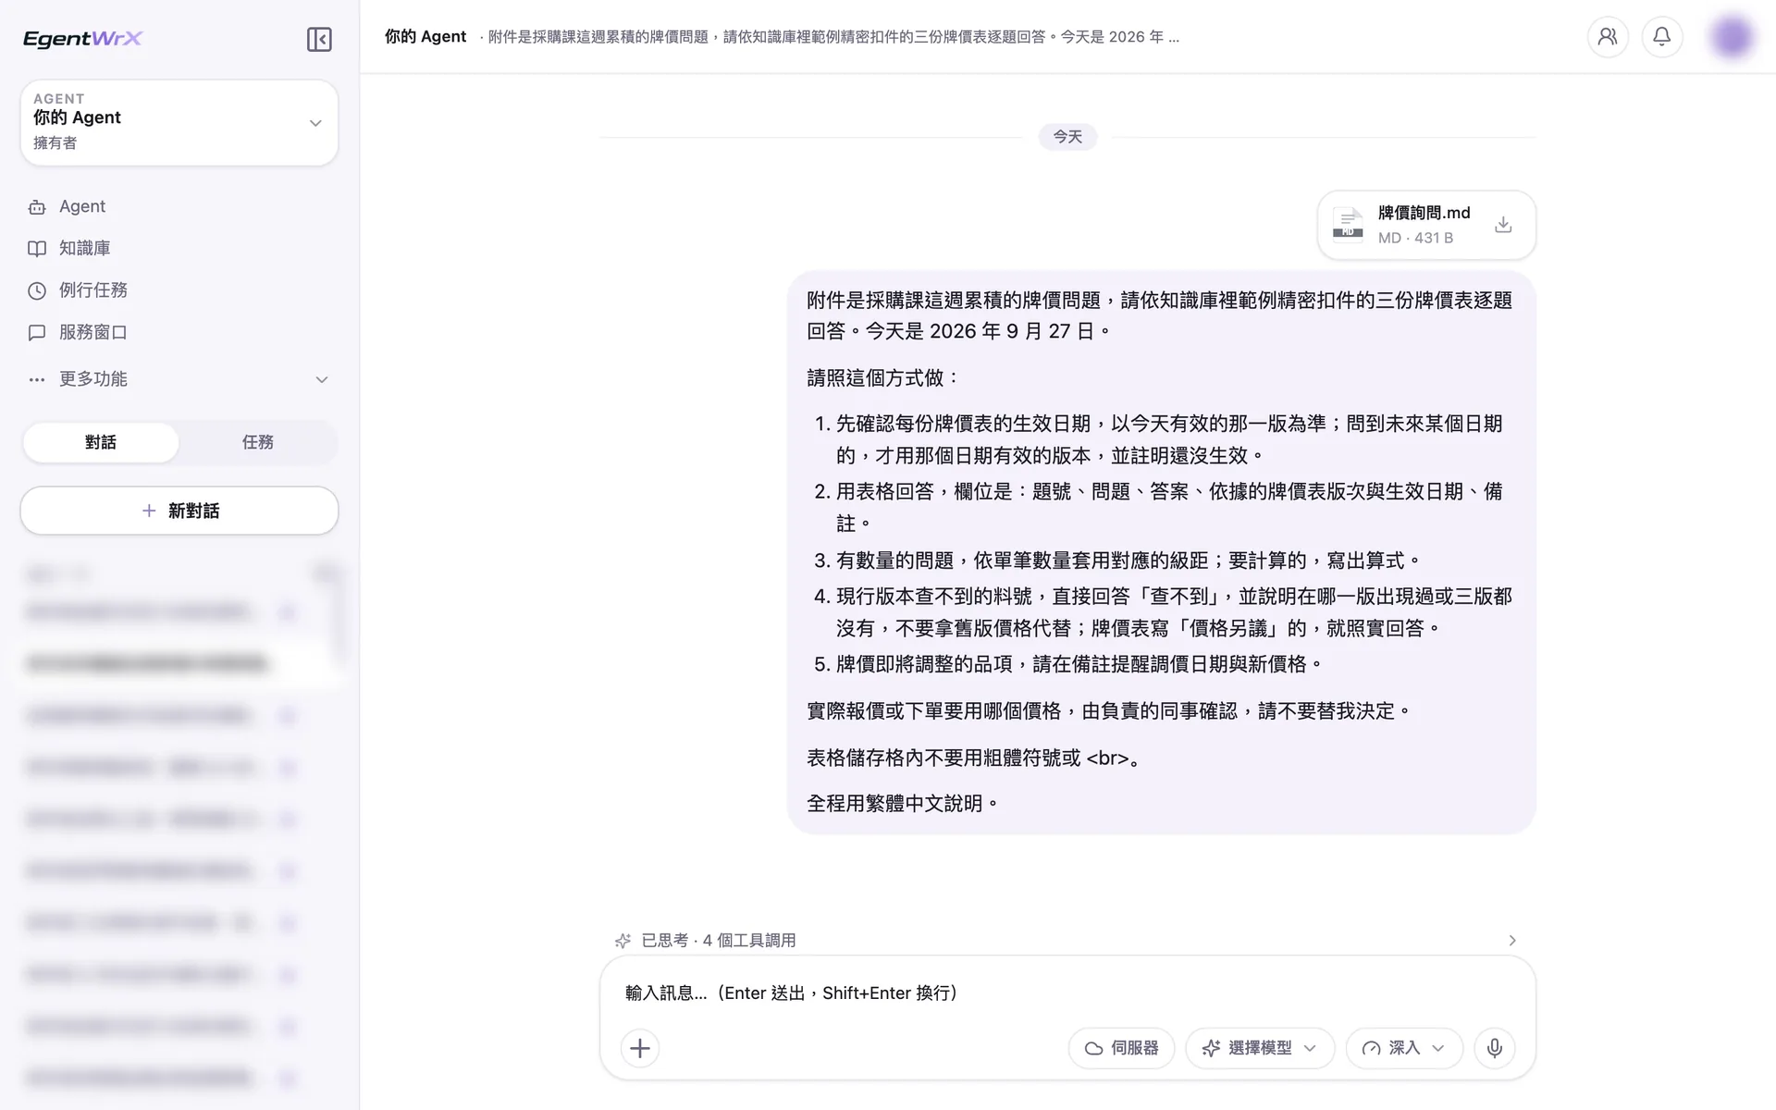This screenshot has height=1110, width=1776.
Task: Click the 伺服器 button
Action: click(x=1121, y=1048)
